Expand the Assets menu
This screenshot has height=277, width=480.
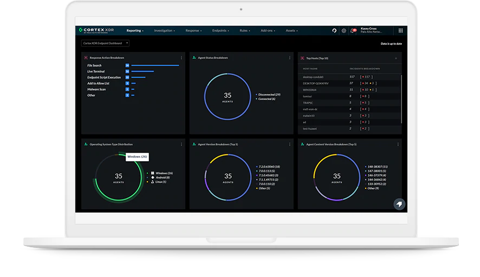[291, 31]
